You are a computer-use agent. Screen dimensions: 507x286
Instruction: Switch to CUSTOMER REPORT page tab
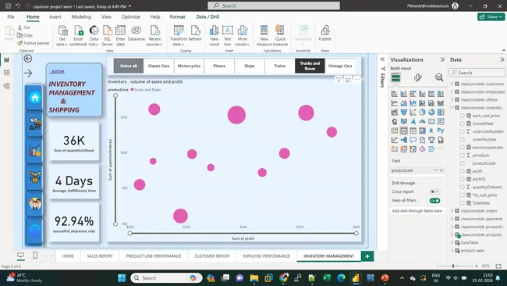pos(212,256)
